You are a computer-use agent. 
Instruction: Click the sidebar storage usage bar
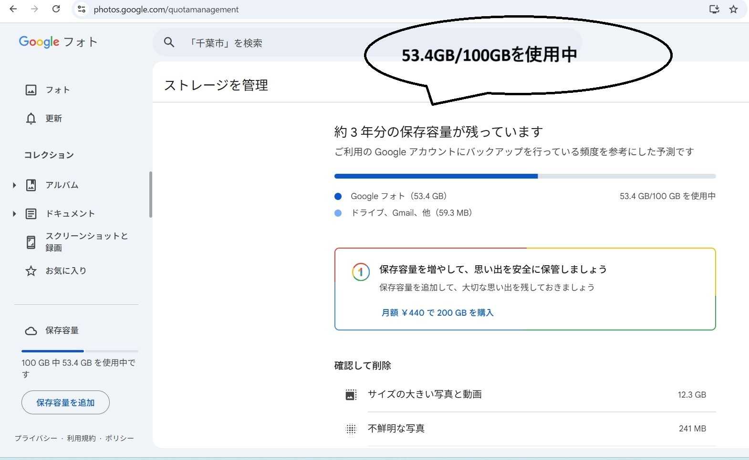pos(80,351)
